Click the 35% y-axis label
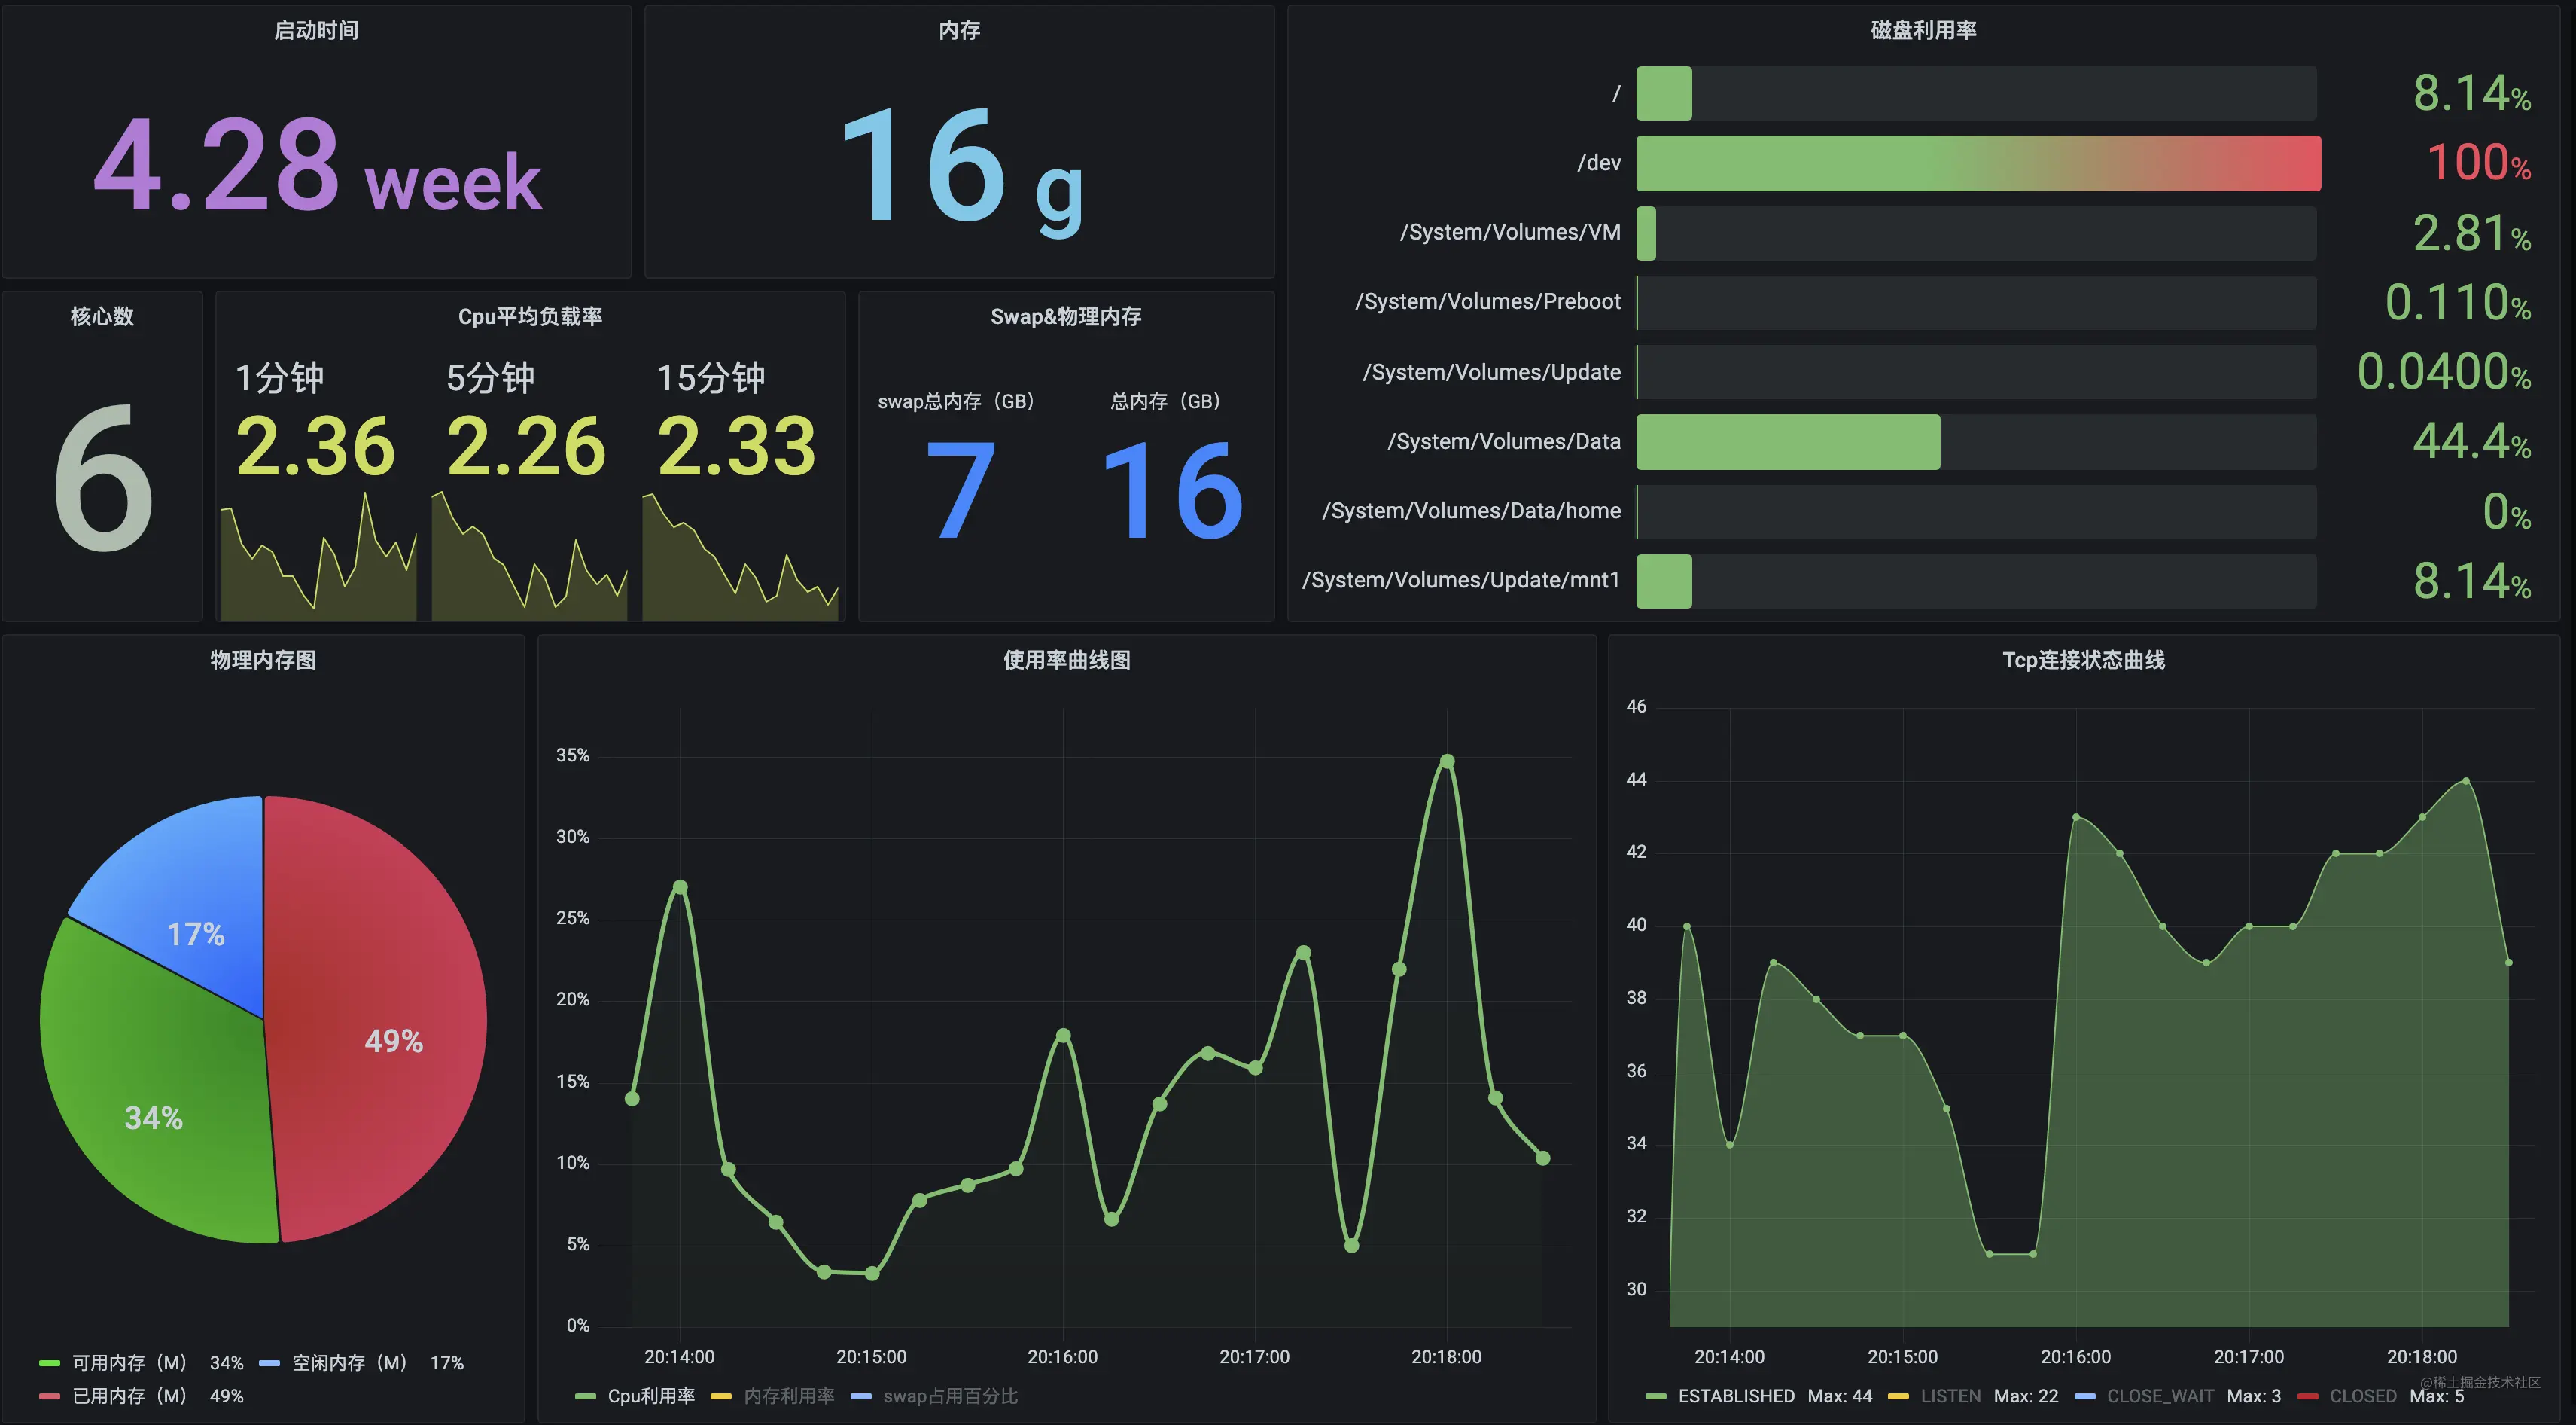Screen dimensions: 2576x1425 [572, 755]
